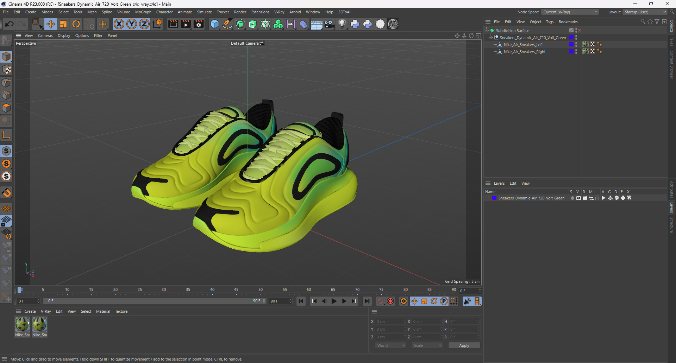Toggle Z axis lock icon

[x=144, y=24]
